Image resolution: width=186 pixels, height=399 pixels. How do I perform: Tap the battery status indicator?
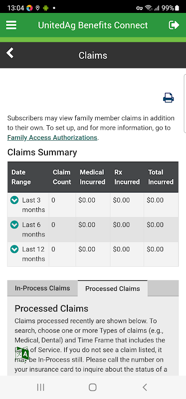(x=177, y=8)
